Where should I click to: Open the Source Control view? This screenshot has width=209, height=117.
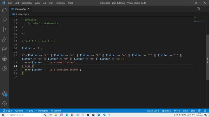(4, 30)
